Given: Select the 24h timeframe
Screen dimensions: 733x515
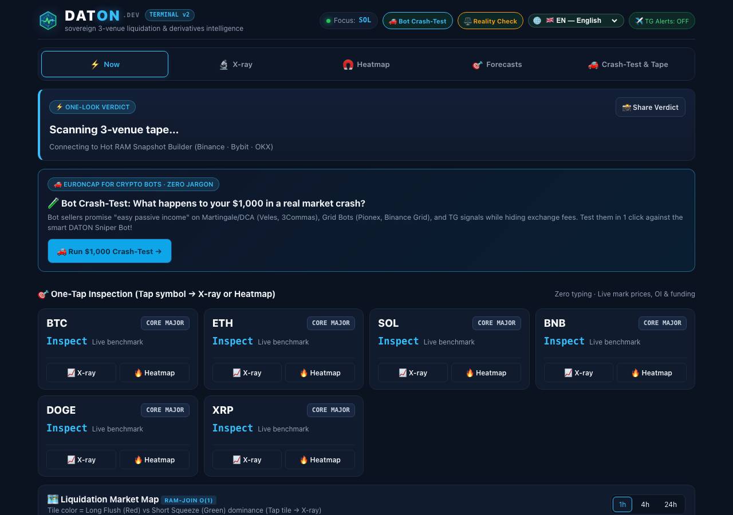Looking at the screenshot, I should (670, 504).
